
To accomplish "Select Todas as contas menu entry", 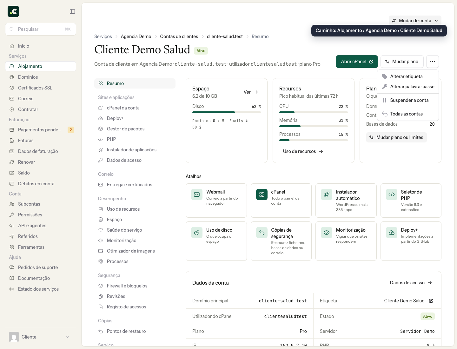I will click(408, 114).
